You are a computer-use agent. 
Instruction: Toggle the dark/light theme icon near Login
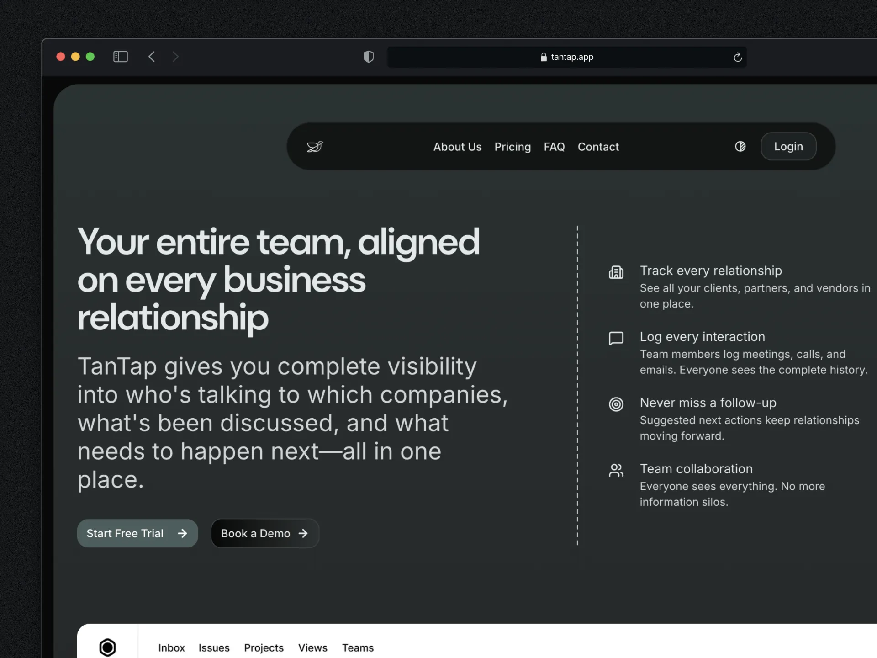coord(740,146)
